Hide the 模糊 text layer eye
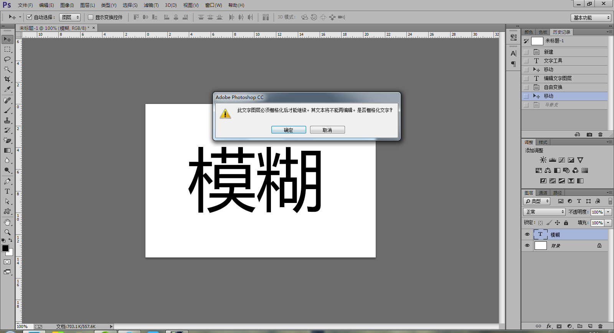The width and height of the screenshot is (614, 333). click(x=527, y=234)
